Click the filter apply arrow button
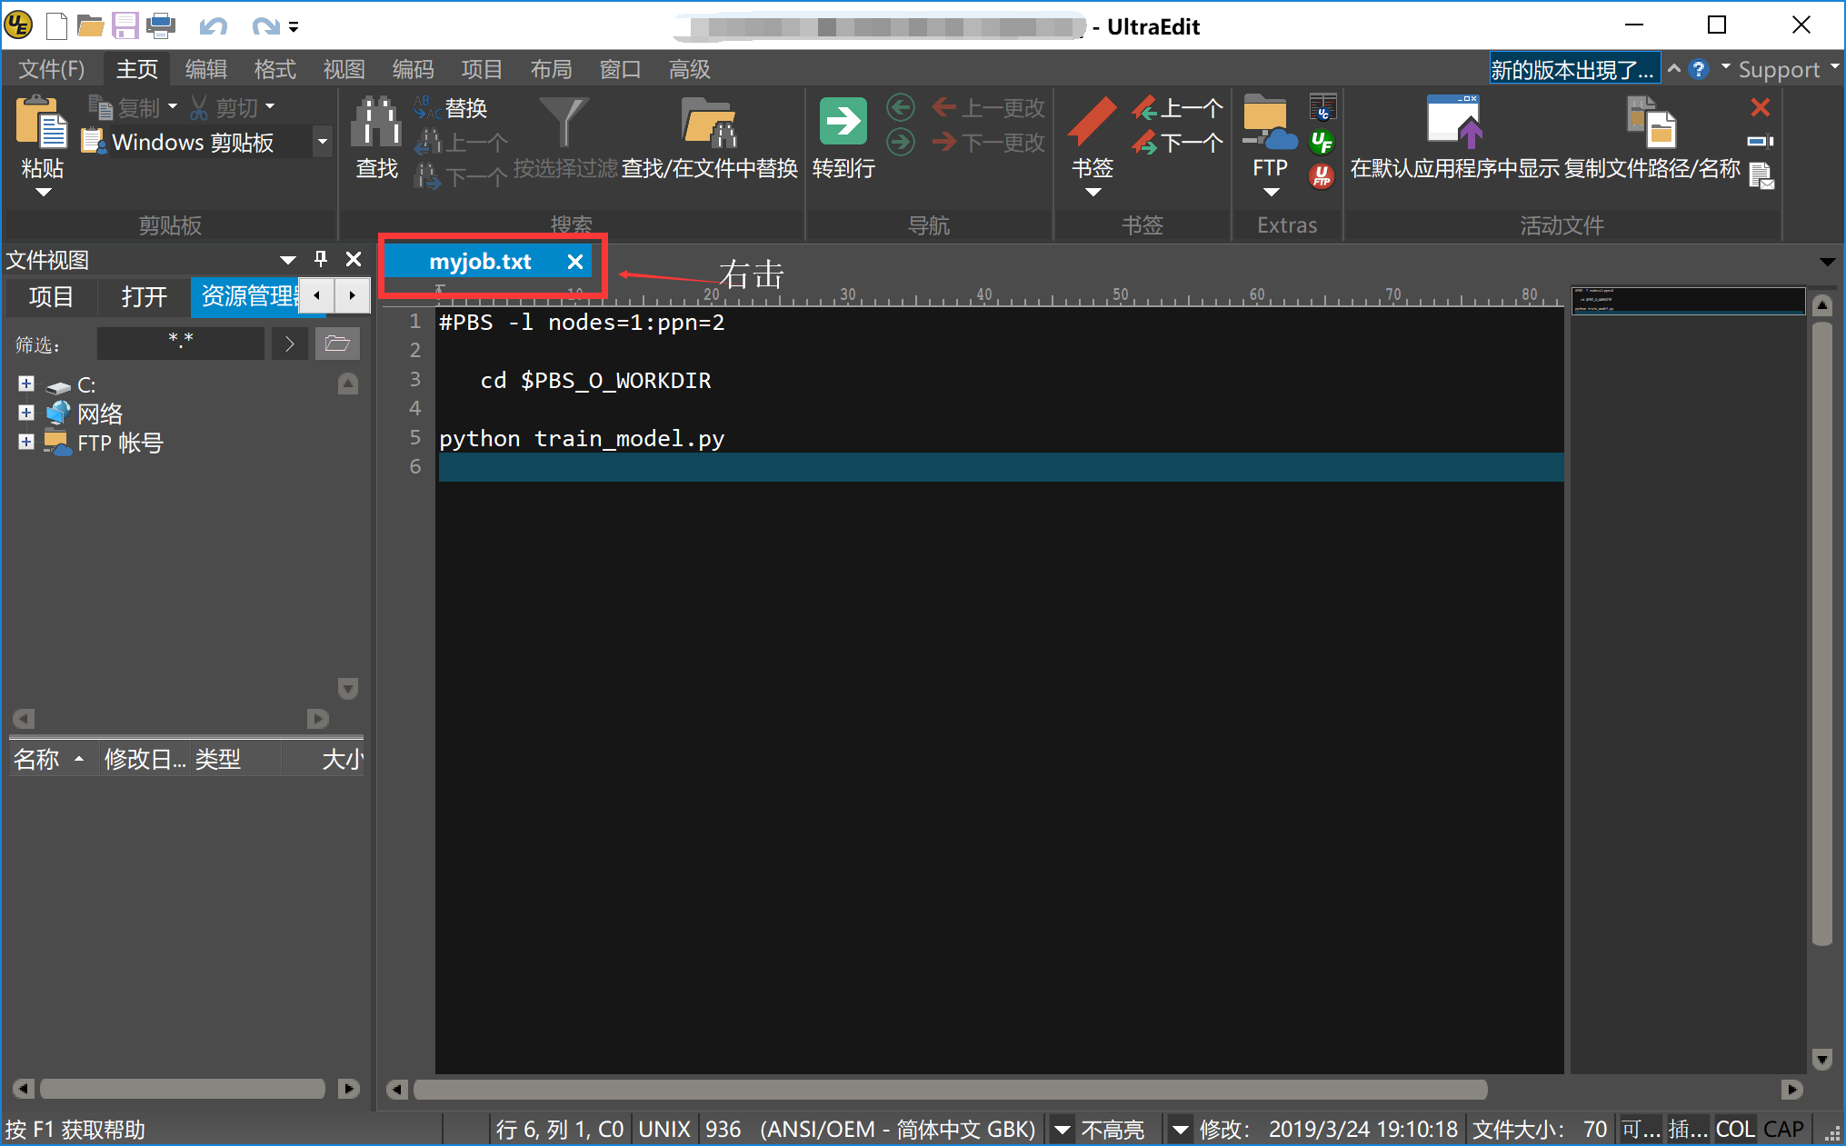 coord(289,344)
